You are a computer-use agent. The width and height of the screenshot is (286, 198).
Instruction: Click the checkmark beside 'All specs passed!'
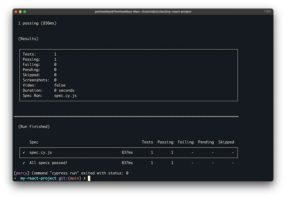(x=24, y=163)
